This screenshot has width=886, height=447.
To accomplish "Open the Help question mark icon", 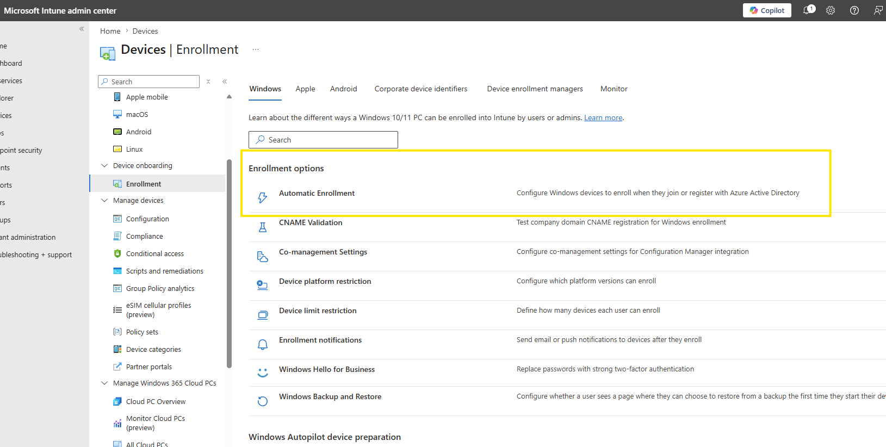I will tap(854, 10).
